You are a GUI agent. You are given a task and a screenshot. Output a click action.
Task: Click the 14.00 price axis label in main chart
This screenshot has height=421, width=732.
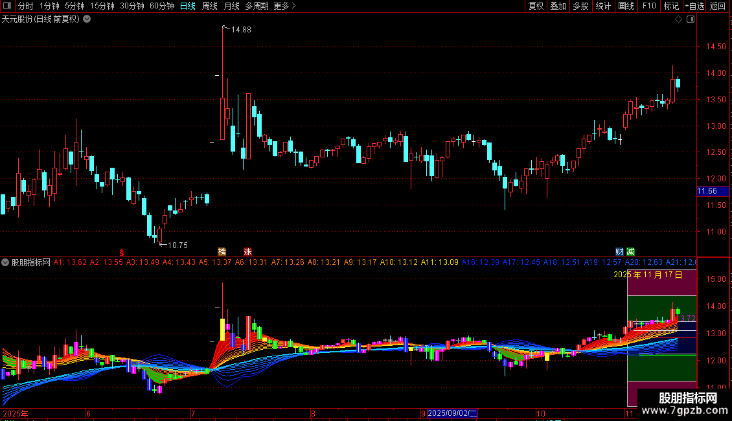click(x=716, y=73)
